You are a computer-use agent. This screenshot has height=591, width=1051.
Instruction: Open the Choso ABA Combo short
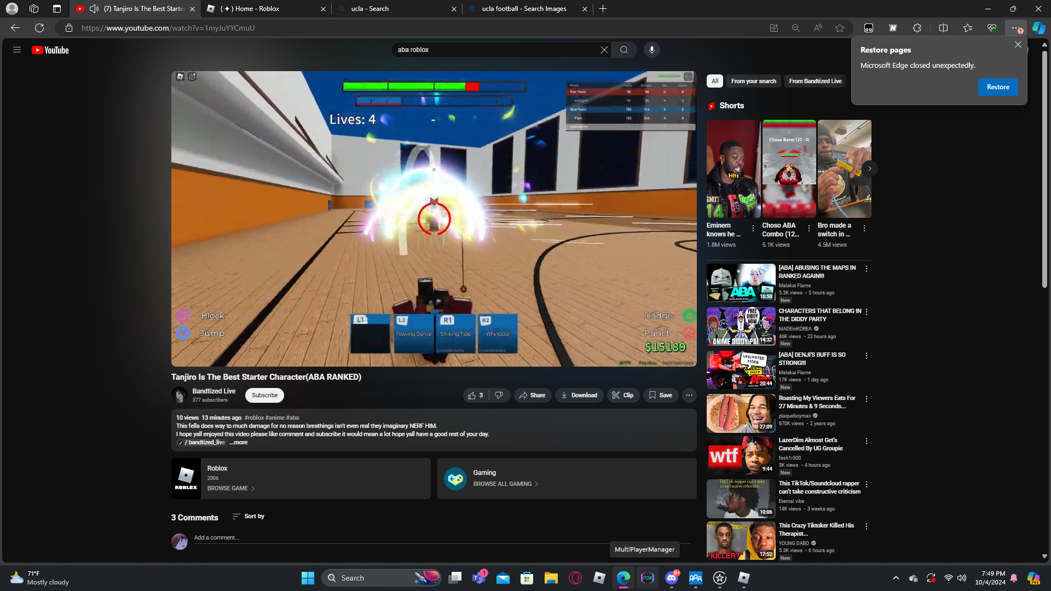tap(789, 169)
